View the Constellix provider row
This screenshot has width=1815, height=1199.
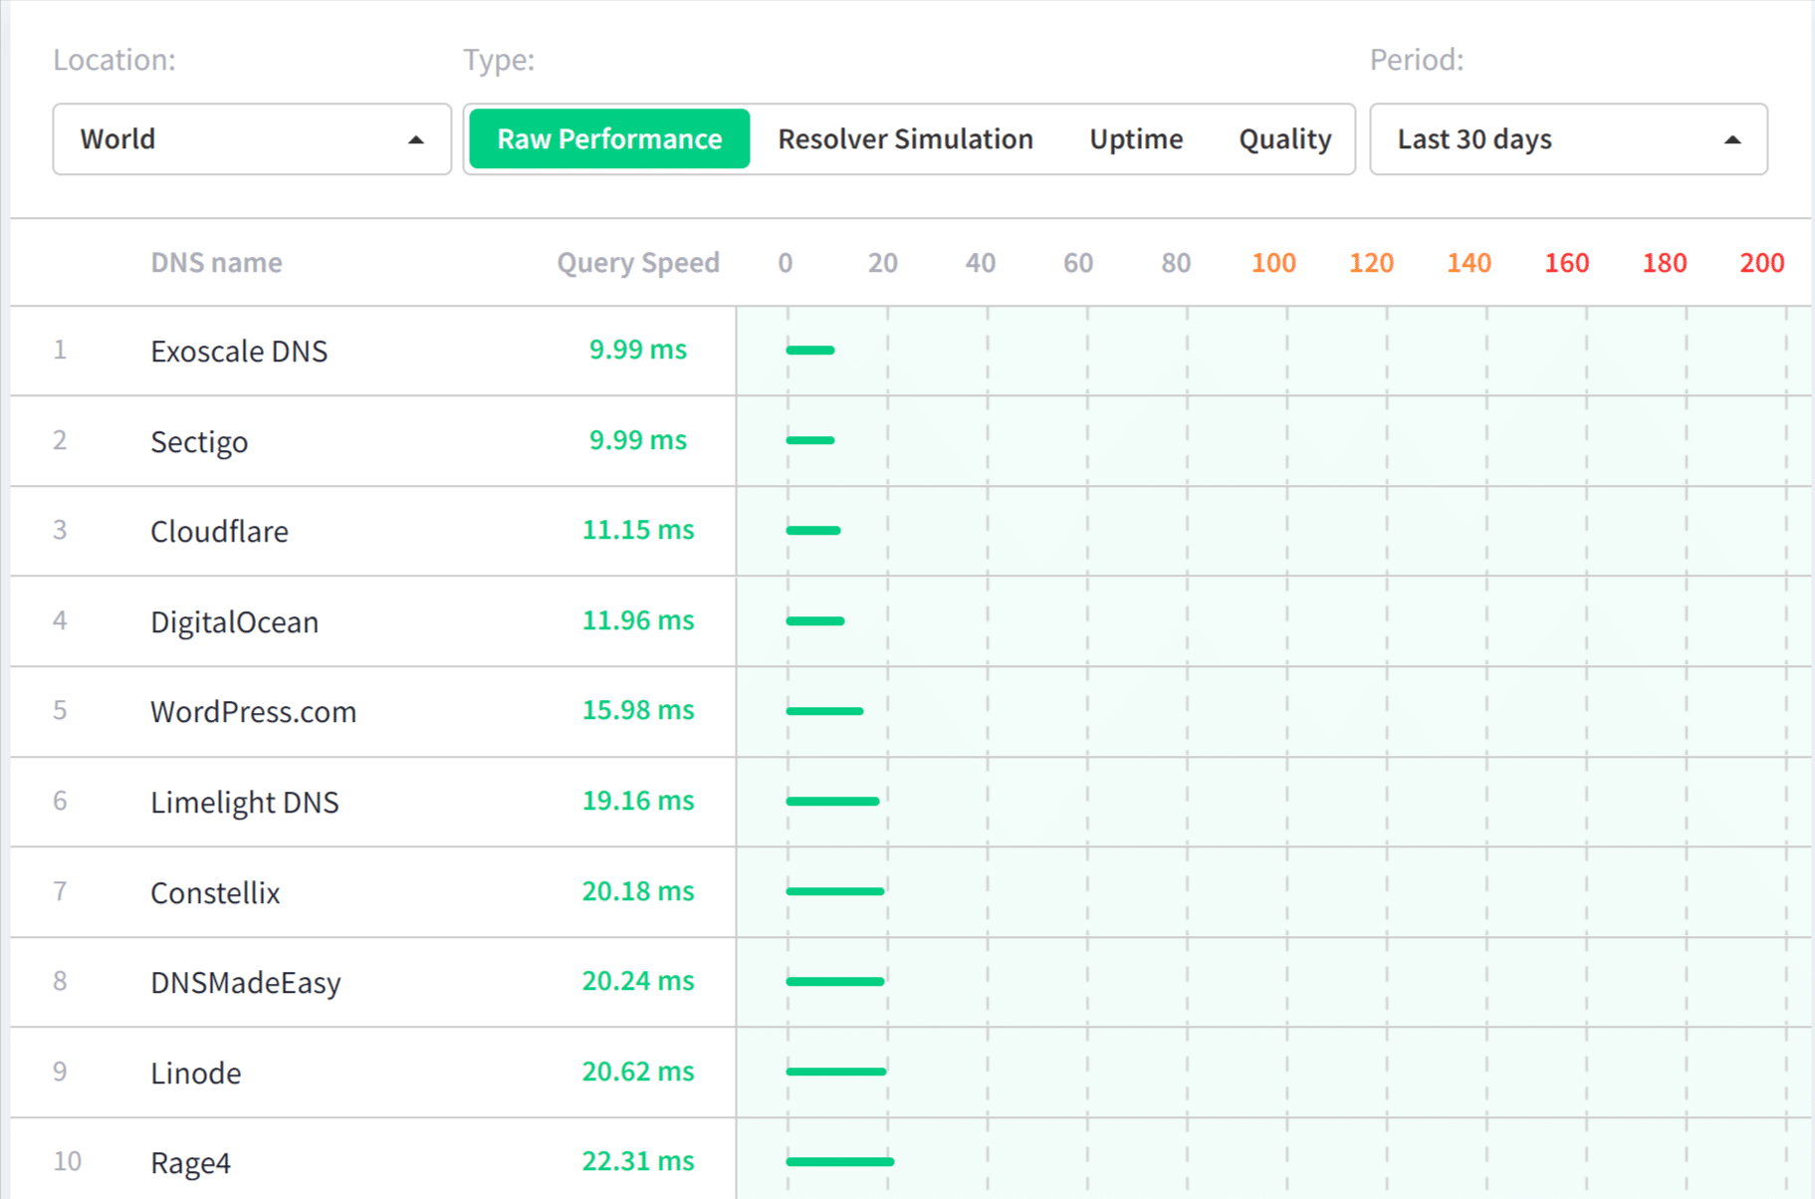pos(215,892)
